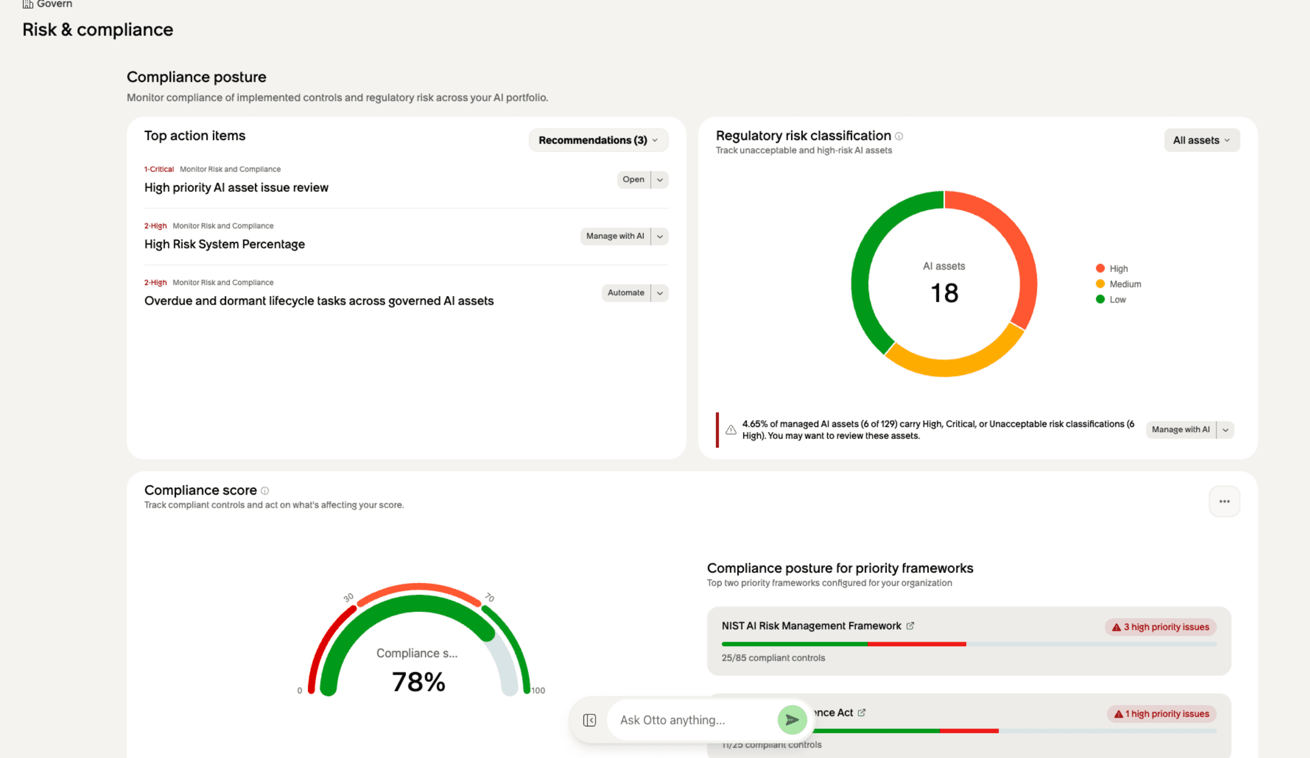Click Automate for overdue lifecycle tasks

click(x=626, y=293)
